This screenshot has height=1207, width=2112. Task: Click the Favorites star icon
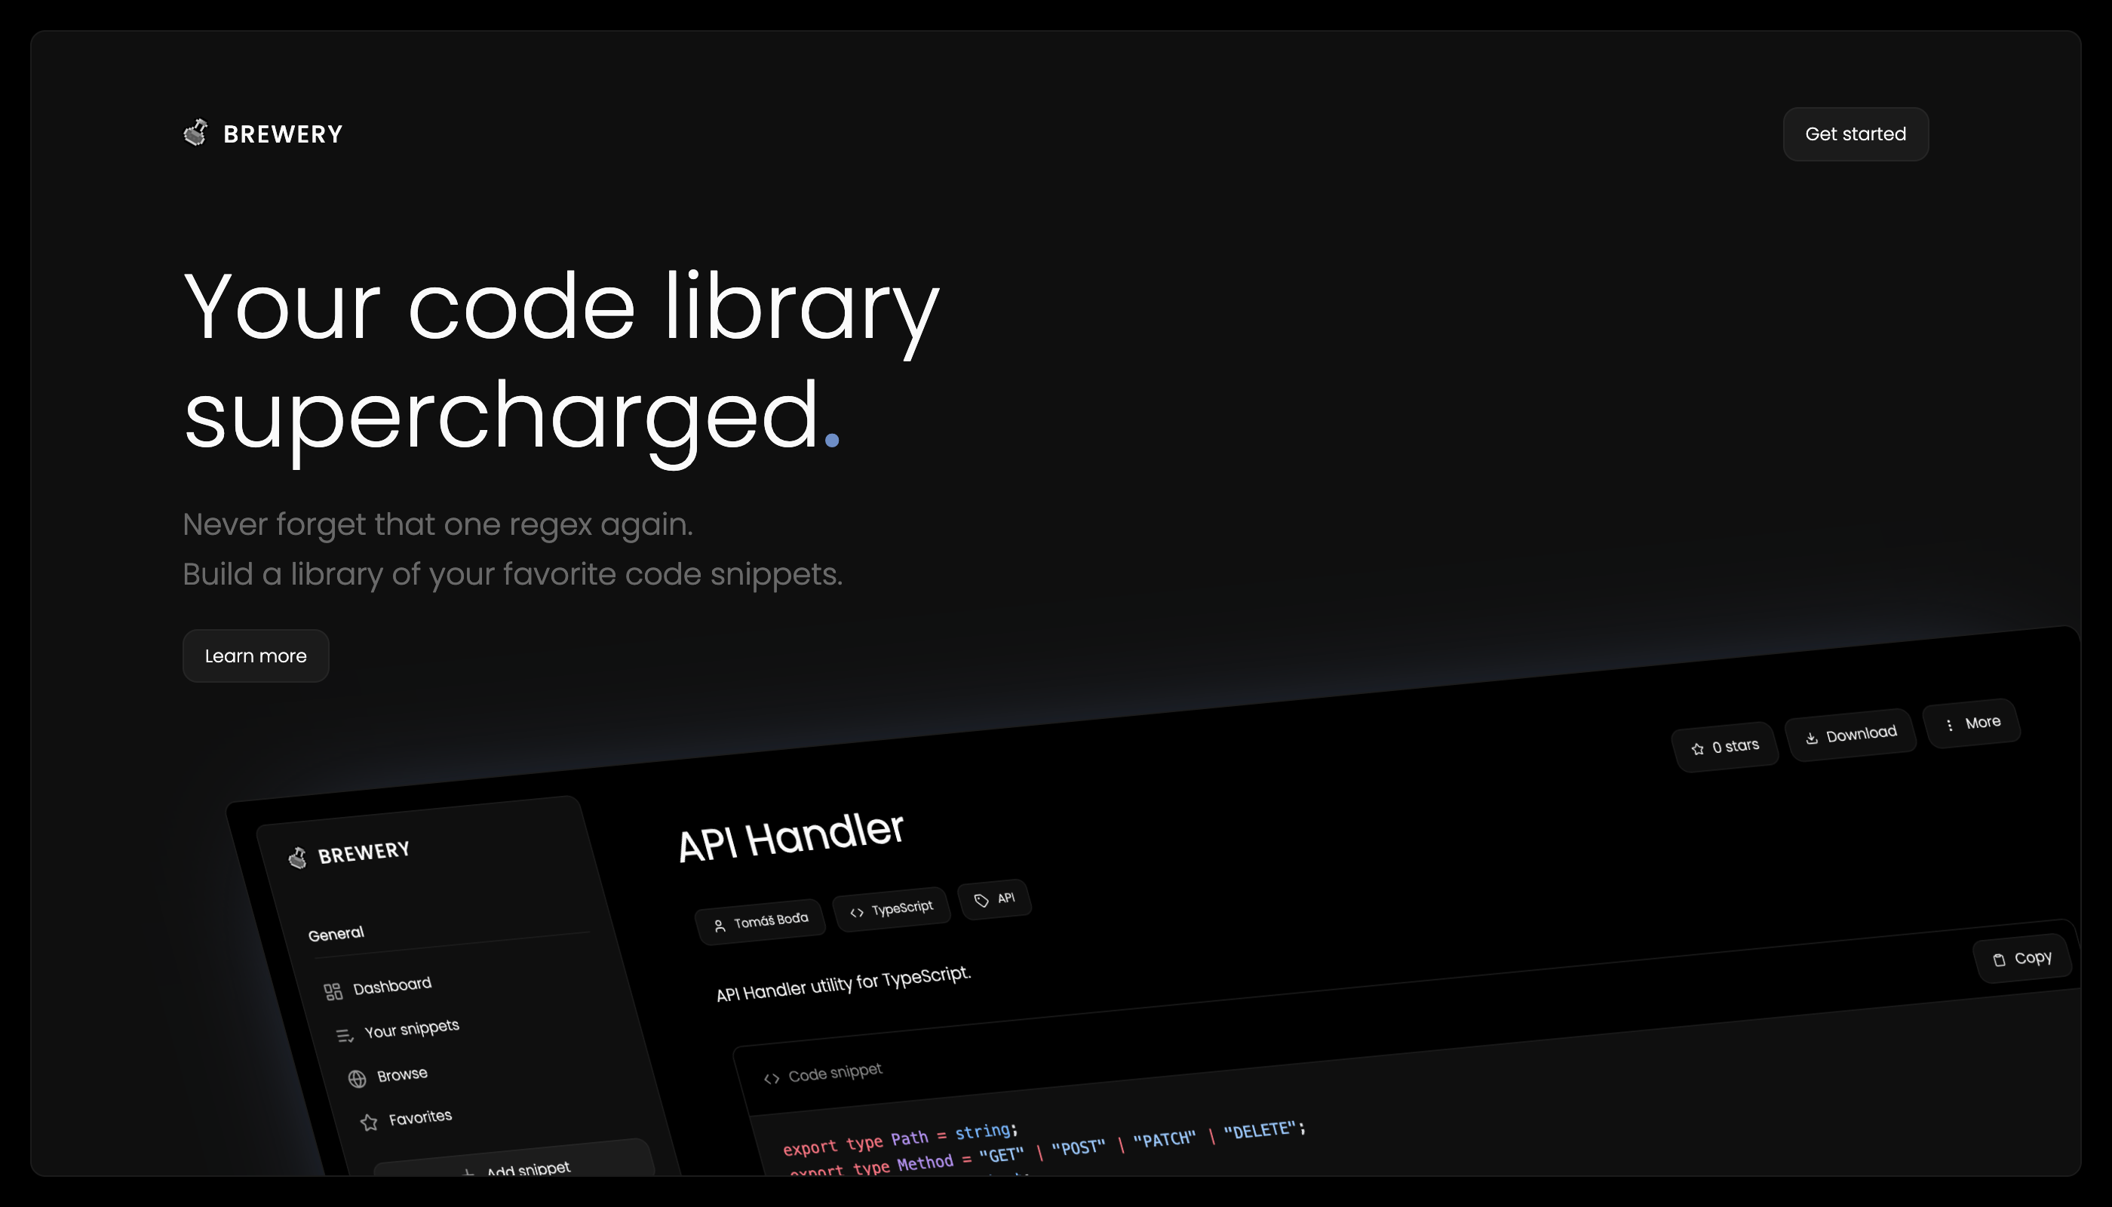click(x=369, y=1123)
